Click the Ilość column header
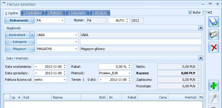The image size is (222, 108). click(x=94, y=97)
